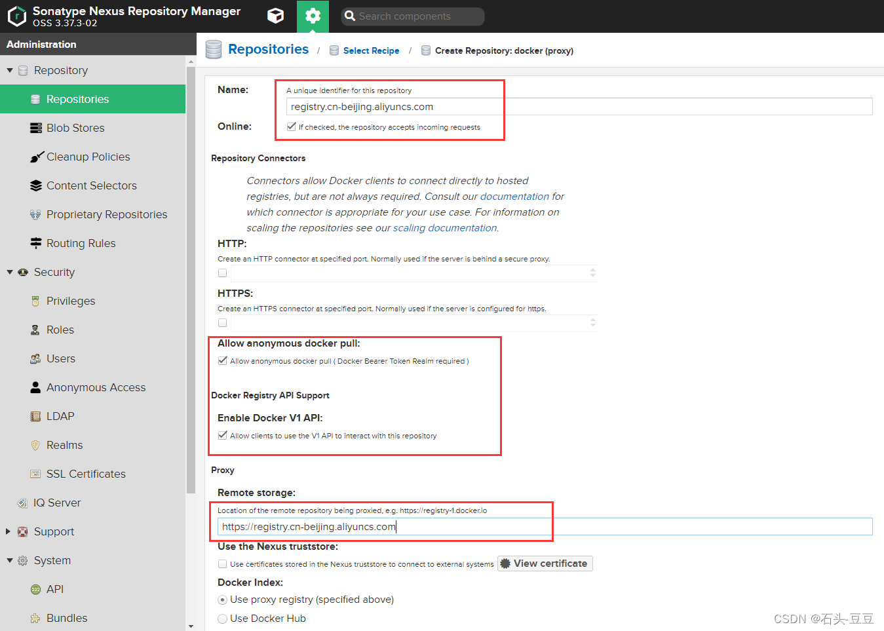Click the System gears icon
884x631 pixels.
coord(23,560)
